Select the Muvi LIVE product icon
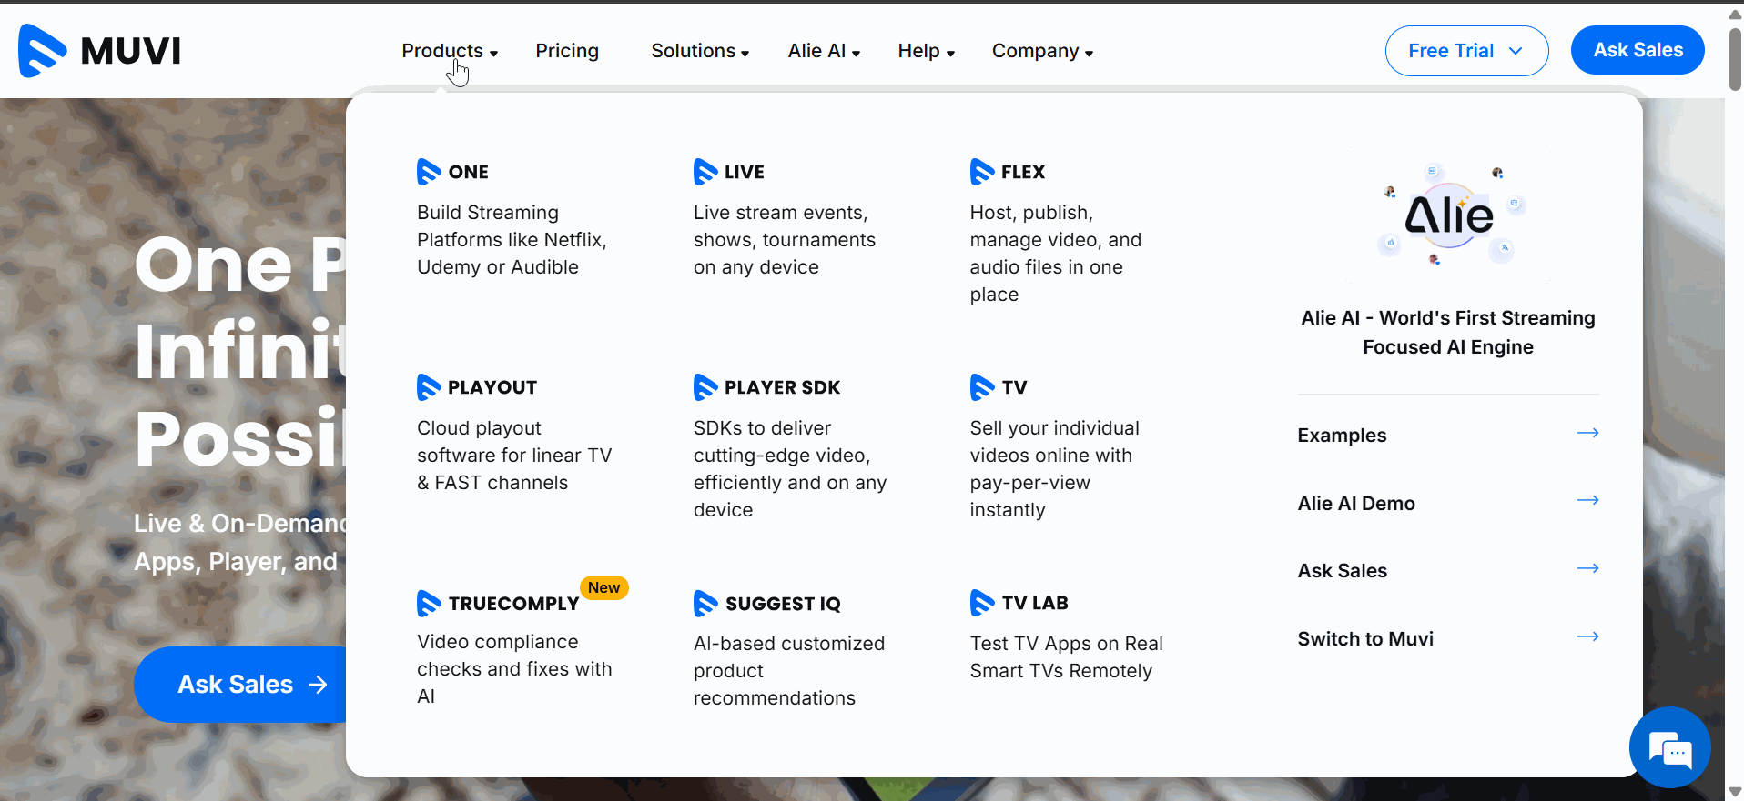1744x801 pixels. (x=705, y=172)
